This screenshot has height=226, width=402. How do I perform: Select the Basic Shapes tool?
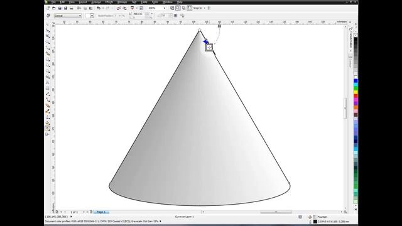pyautogui.click(x=48, y=77)
